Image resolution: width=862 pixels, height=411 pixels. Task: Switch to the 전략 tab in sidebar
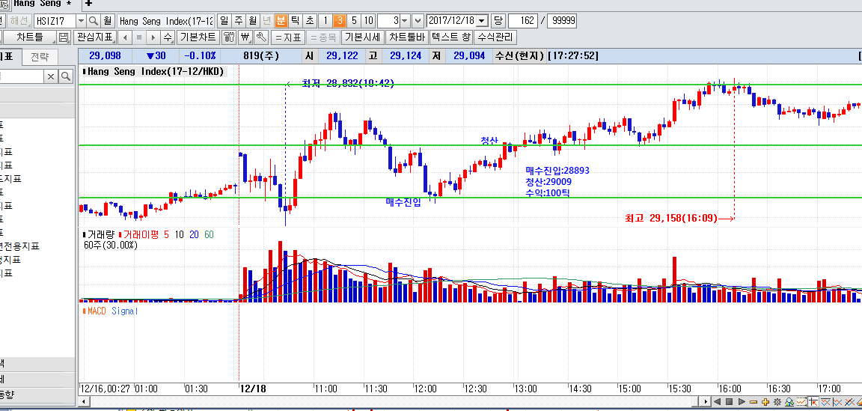40,57
